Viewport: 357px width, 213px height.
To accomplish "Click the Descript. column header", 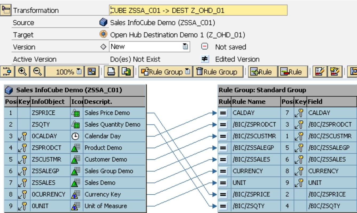I will (x=114, y=102).
